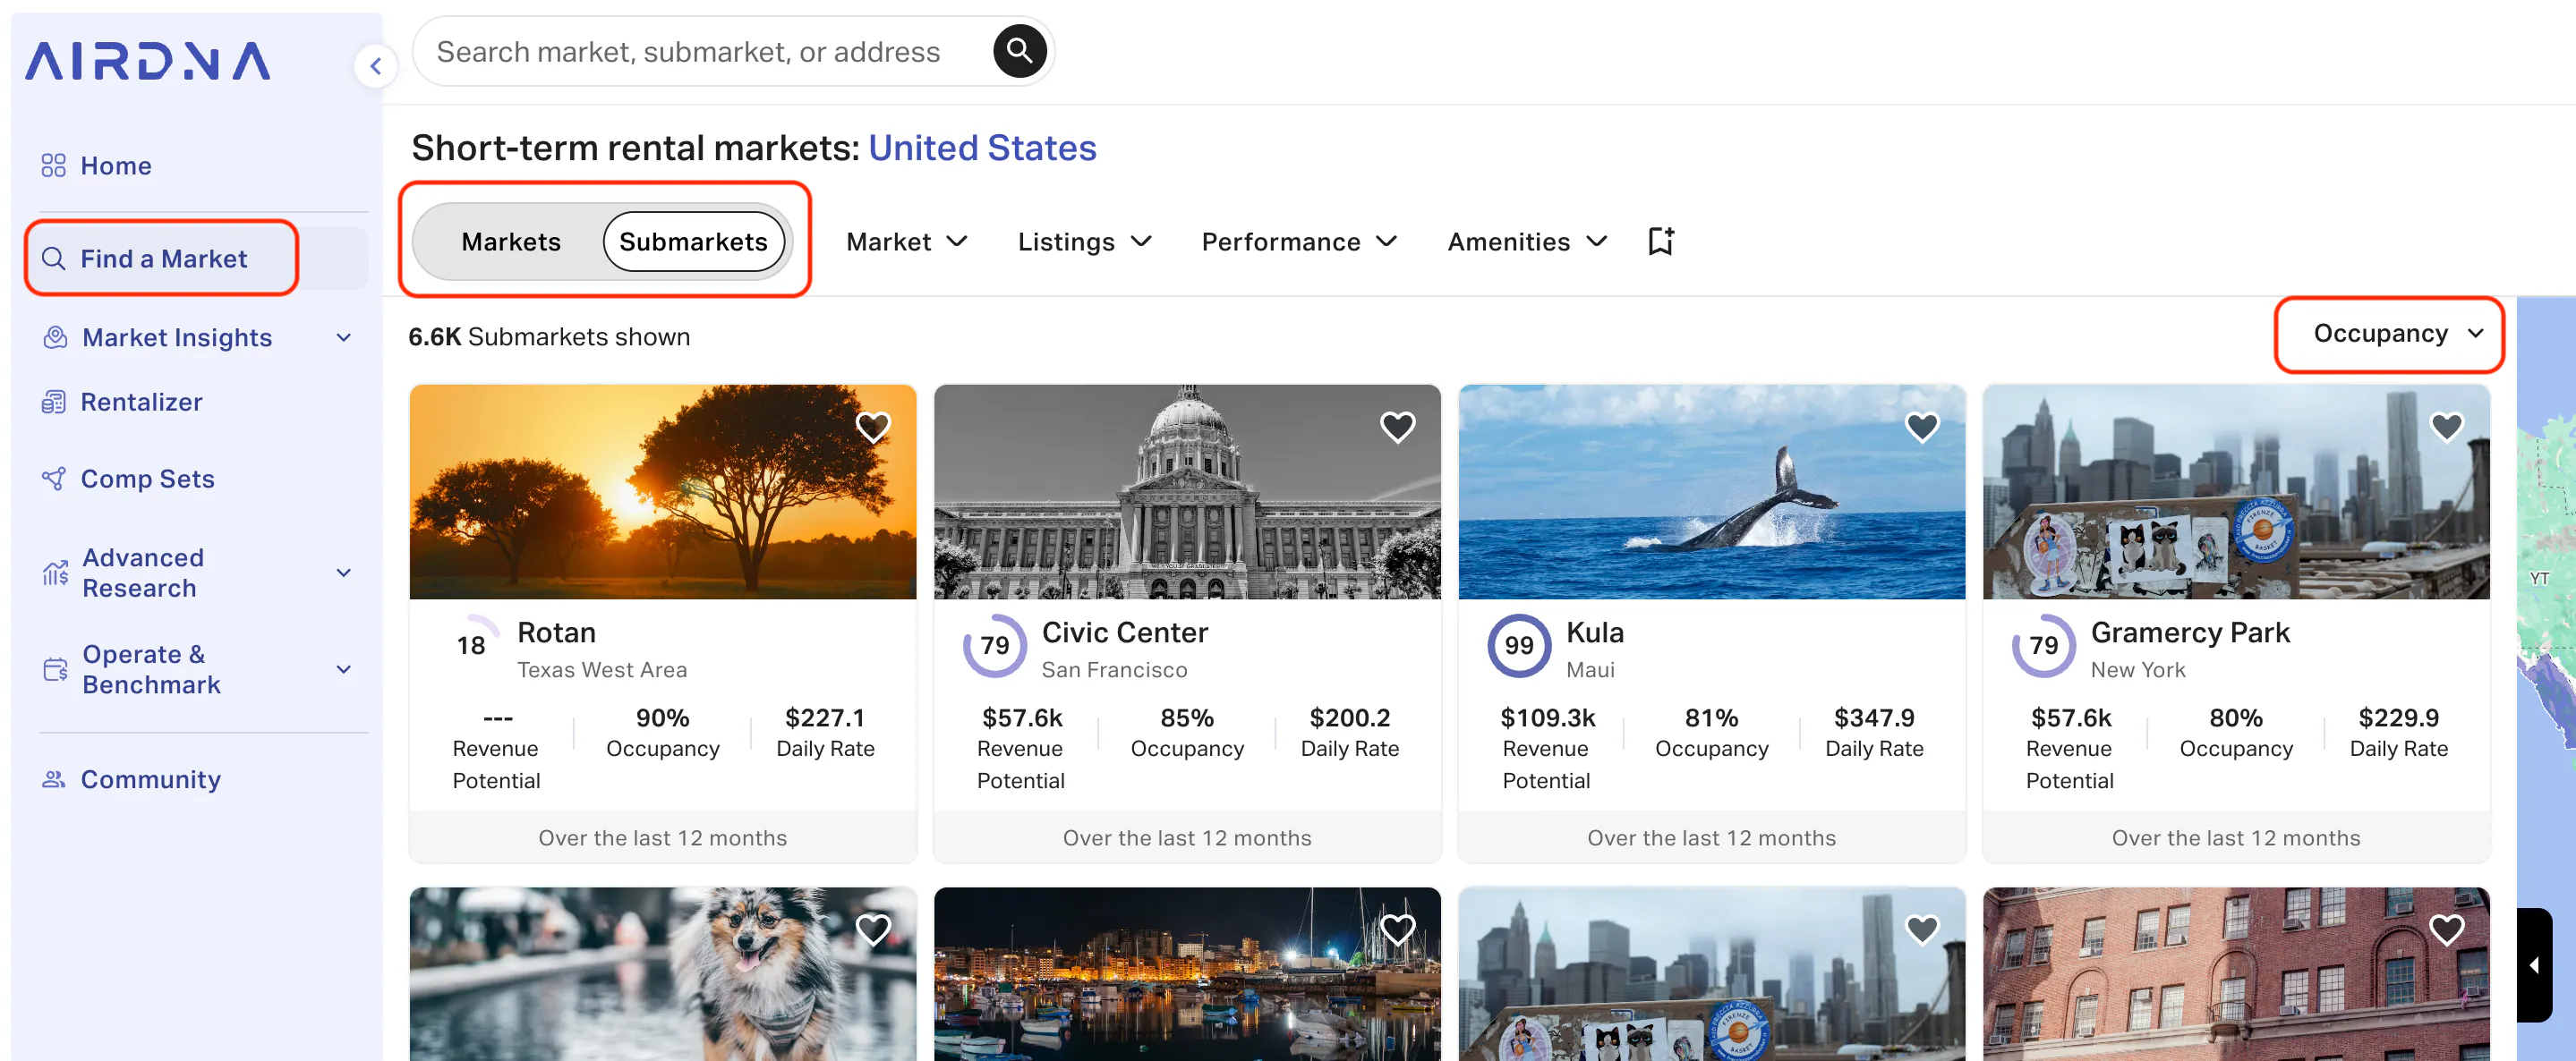Go to the Home menu item

(x=116, y=166)
